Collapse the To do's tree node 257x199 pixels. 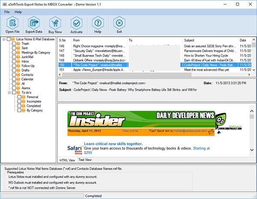pyautogui.click(x=9, y=93)
